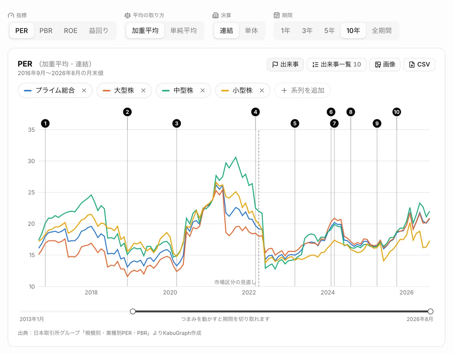
Task: Set period to 10年
Action: 353,31
